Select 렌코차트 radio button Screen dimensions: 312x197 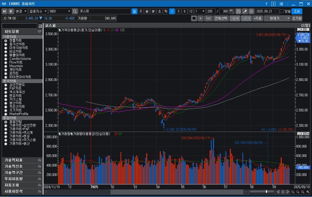(6, 96)
